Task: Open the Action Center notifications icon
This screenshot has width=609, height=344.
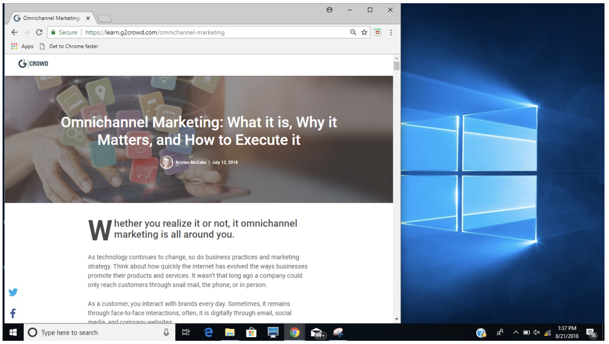Action: (591, 333)
